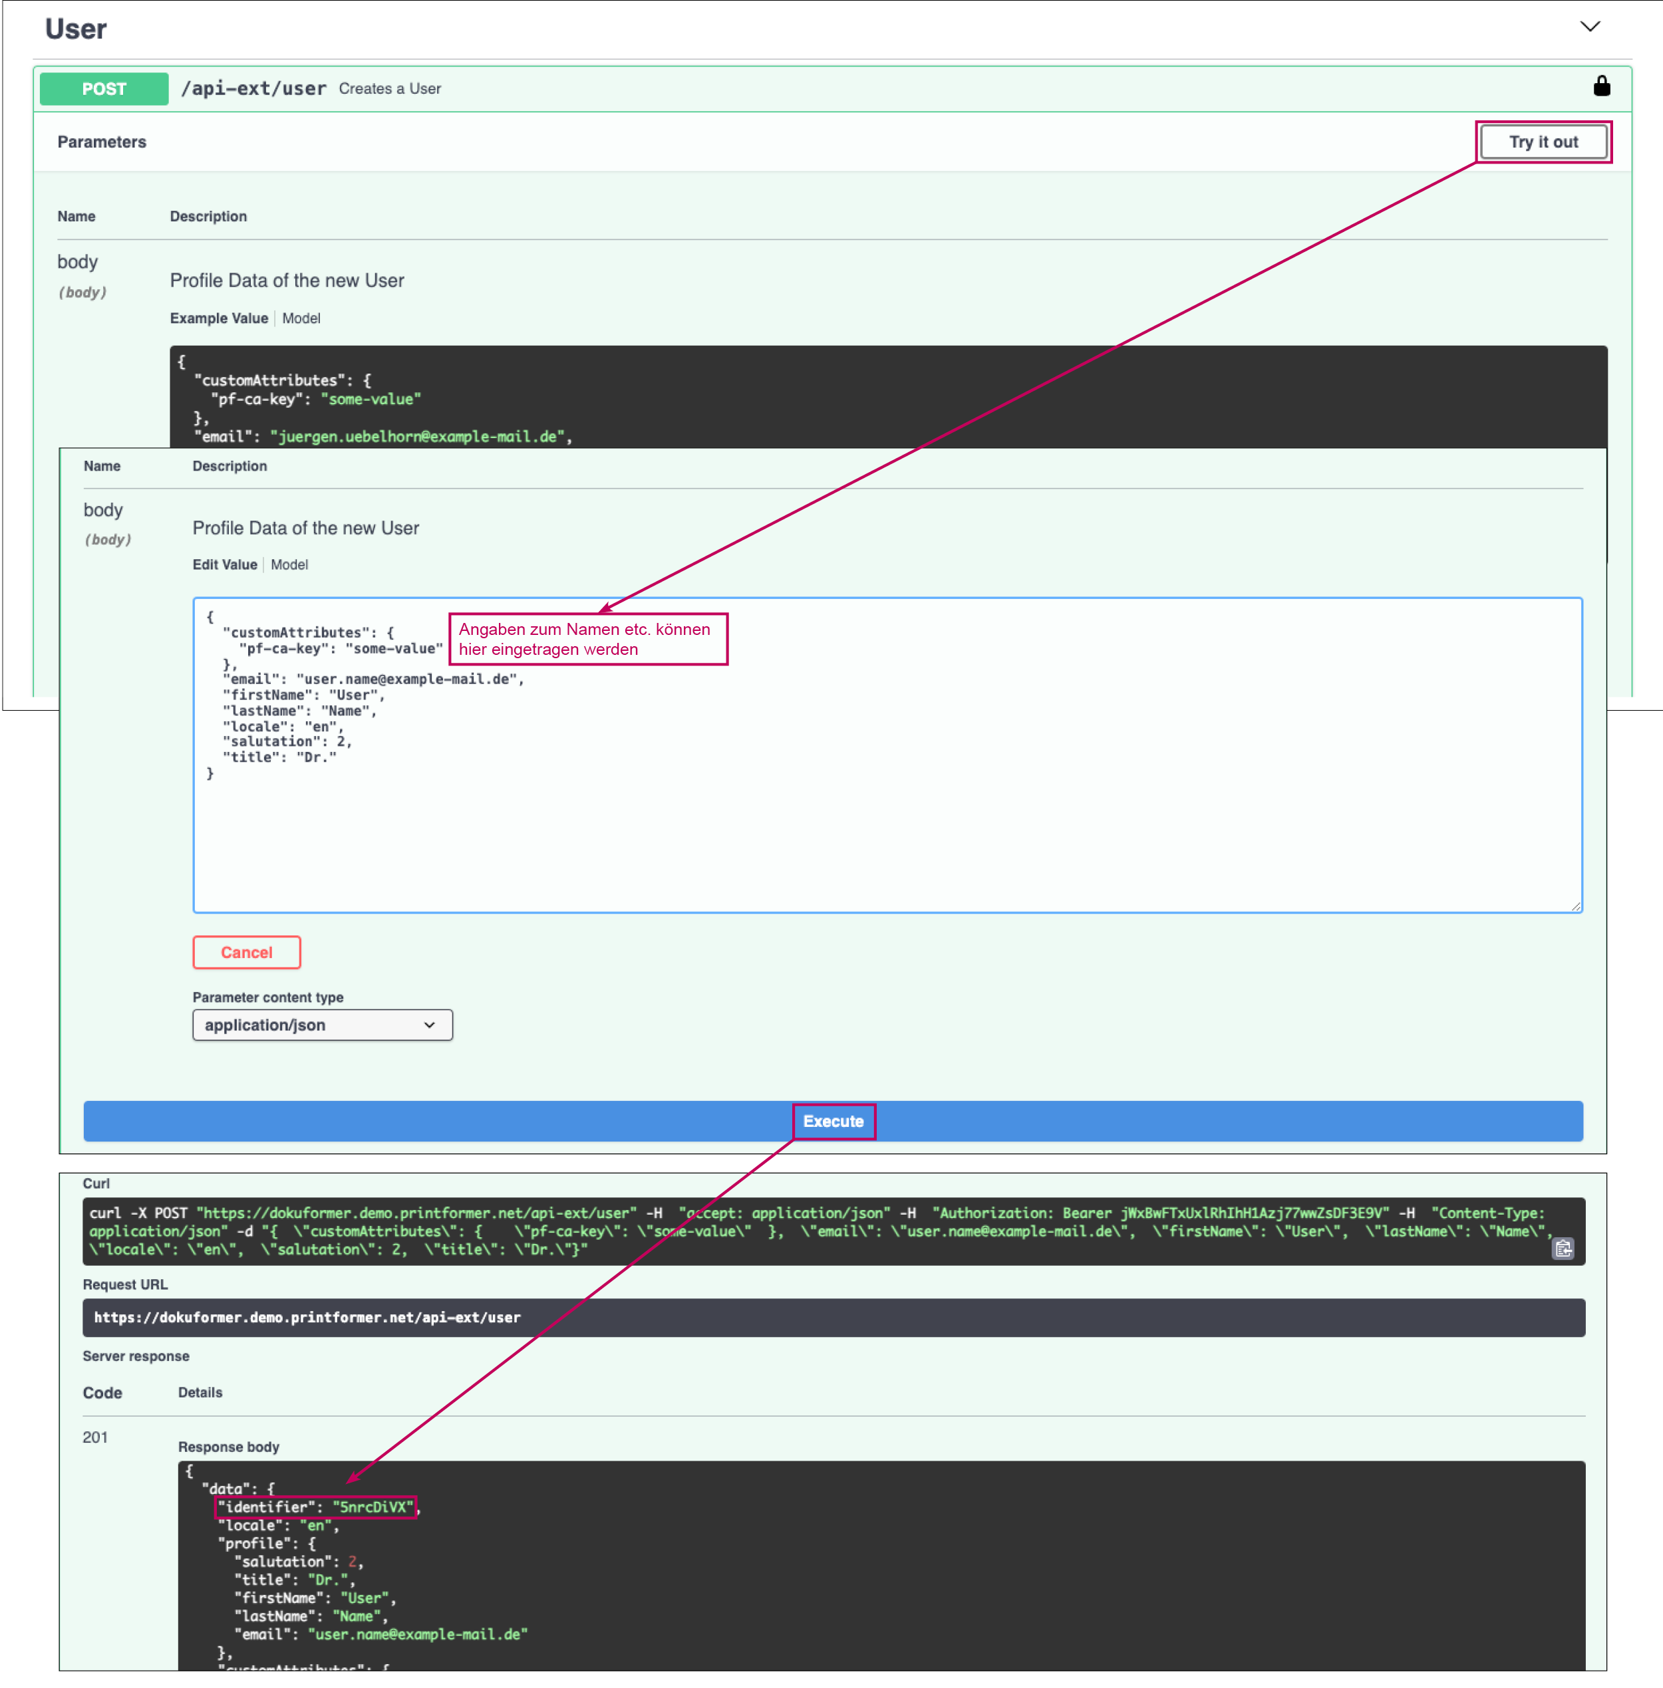Open authorization dialog via lock icon
1663x1688 pixels.
(x=1602, y=86)
